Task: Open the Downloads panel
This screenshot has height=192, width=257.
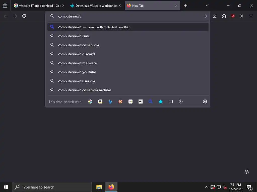Action: (215, 16)
